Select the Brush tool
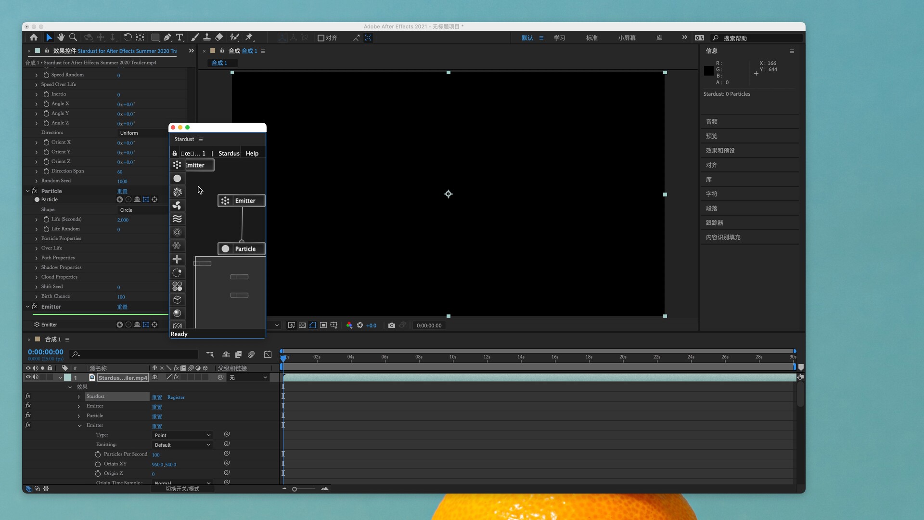924x520 pixels. [195, 38]
